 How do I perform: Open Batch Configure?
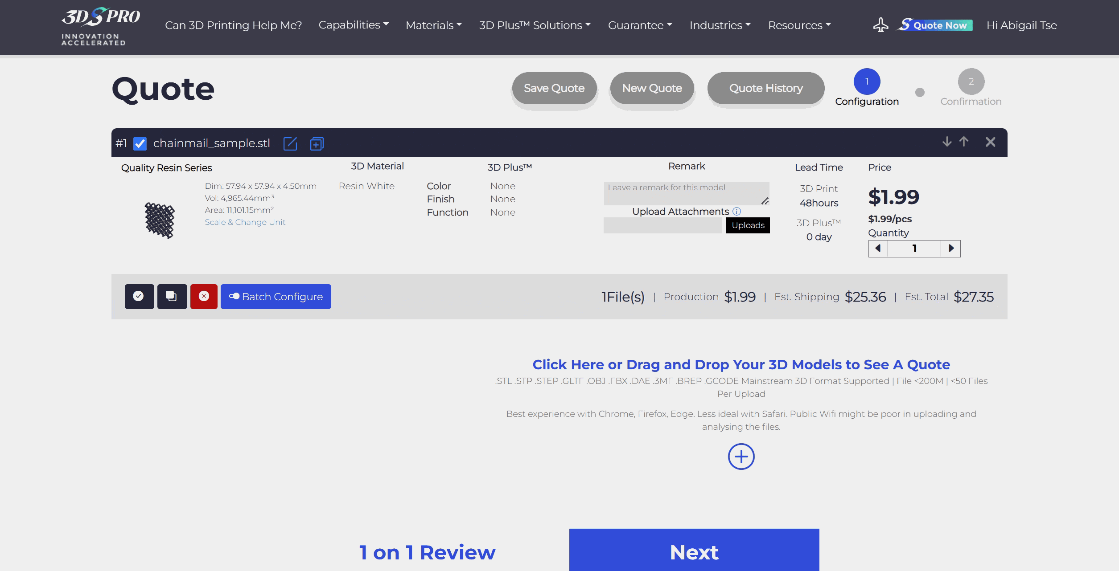click(276, 297)
